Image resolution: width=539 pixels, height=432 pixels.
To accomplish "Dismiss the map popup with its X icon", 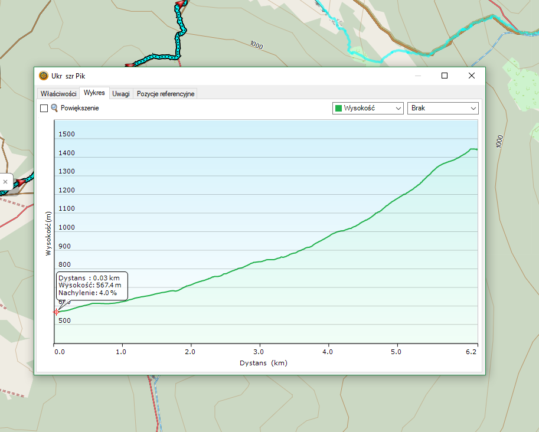I will tap(5, 182).
